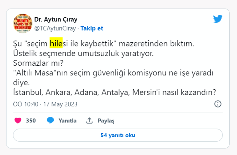Like the tweet with the heart icon
The width and height of the screenshot is (237, 155).
18,121
